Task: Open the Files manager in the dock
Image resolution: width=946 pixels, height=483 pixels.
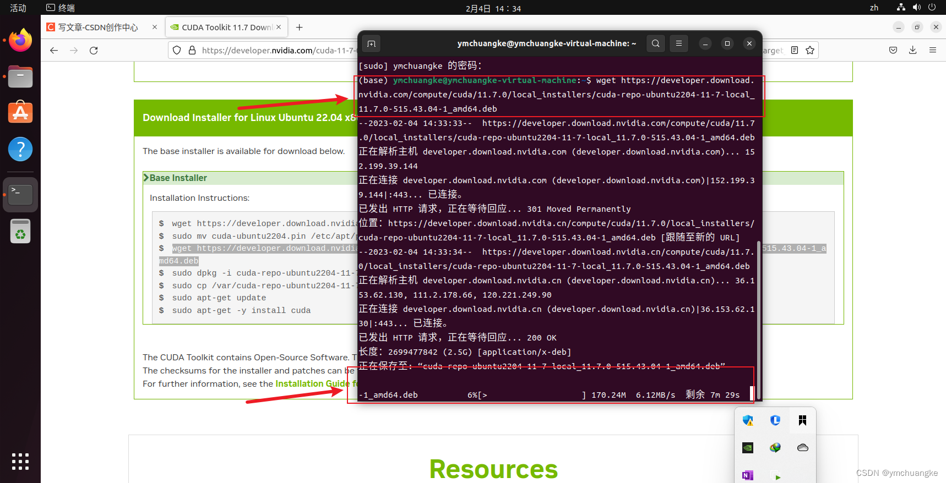Action: click(x=20, y=76)
